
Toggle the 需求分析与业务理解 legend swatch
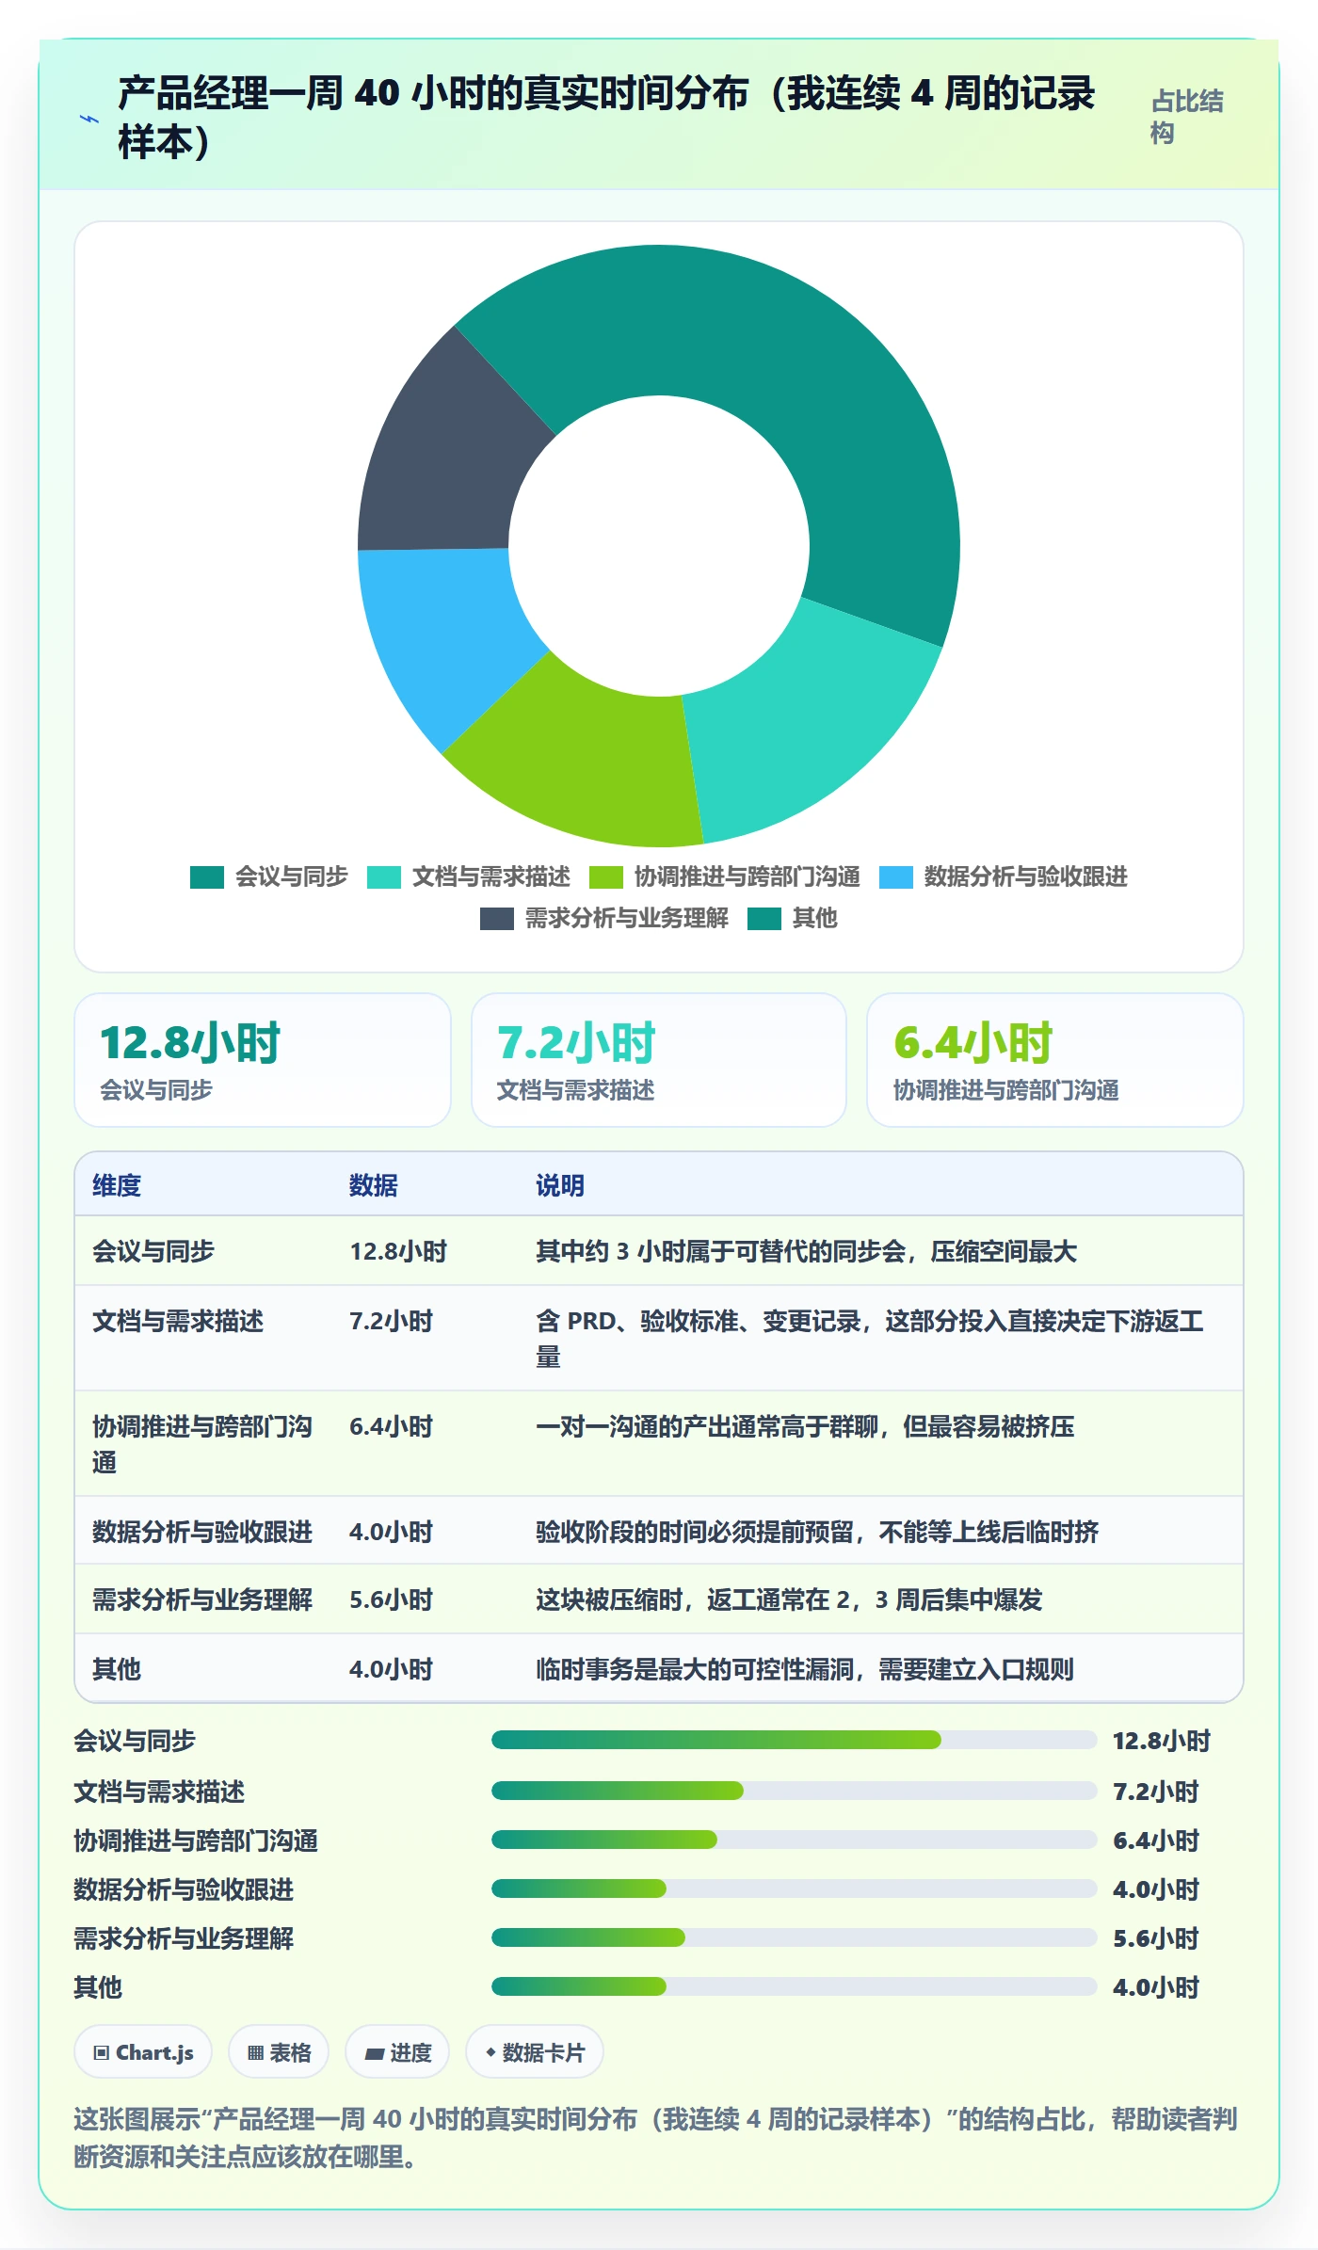coord(497,919)
